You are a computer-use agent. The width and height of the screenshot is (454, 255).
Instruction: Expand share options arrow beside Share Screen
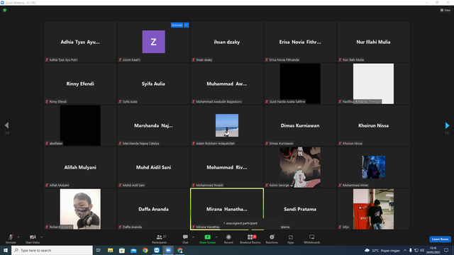click(x=216, y=237)
